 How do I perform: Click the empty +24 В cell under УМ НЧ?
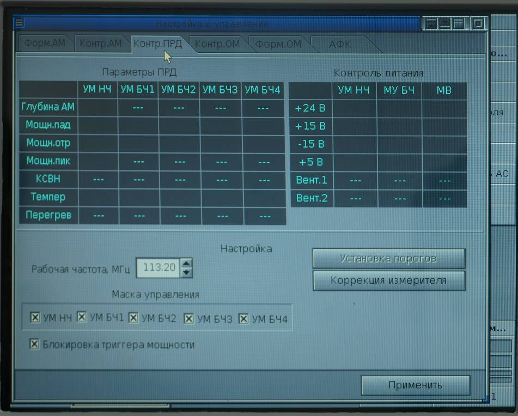tap(355, 108)
